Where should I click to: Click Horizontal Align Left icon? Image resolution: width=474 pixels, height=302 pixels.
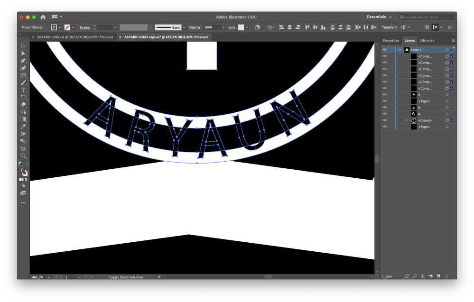[281, 27]
